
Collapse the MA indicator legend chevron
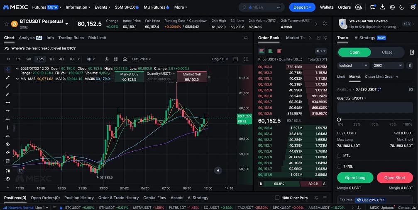click(17, 79)
